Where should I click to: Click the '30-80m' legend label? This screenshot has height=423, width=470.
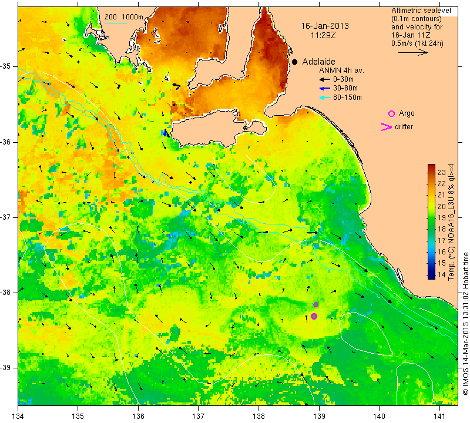click(x=345, y=88)
